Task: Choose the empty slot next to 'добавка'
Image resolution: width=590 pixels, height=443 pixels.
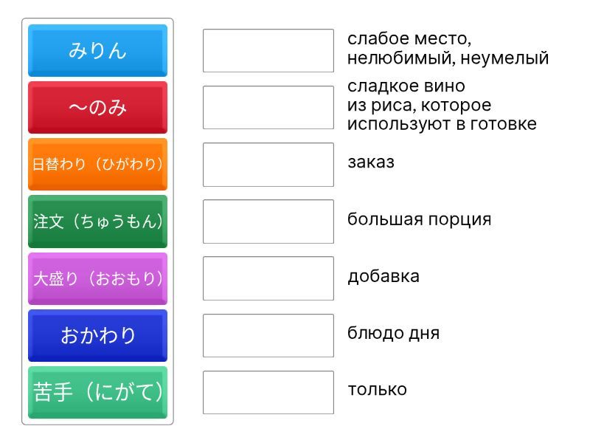Action: (268, 278)
